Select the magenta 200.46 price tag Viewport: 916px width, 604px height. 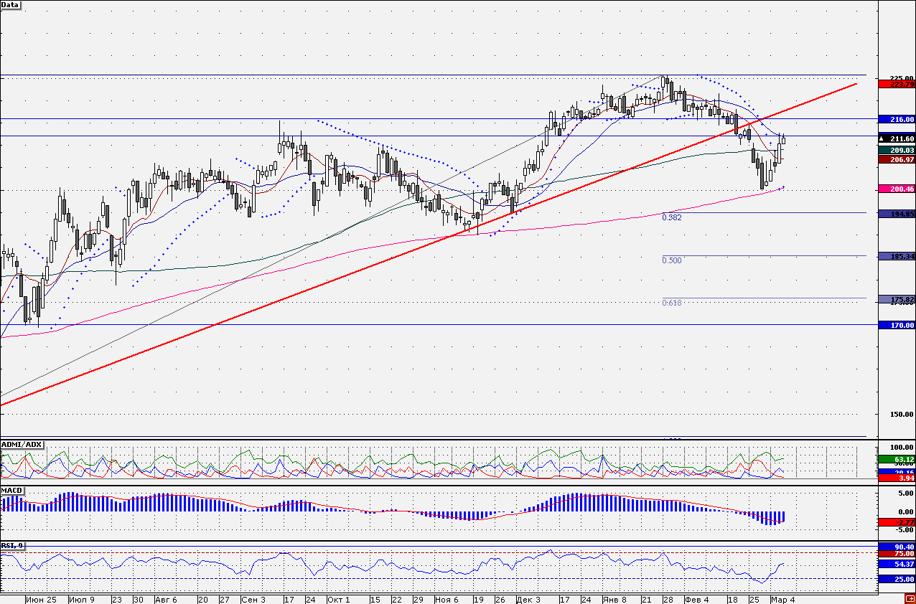coord(897,189)
